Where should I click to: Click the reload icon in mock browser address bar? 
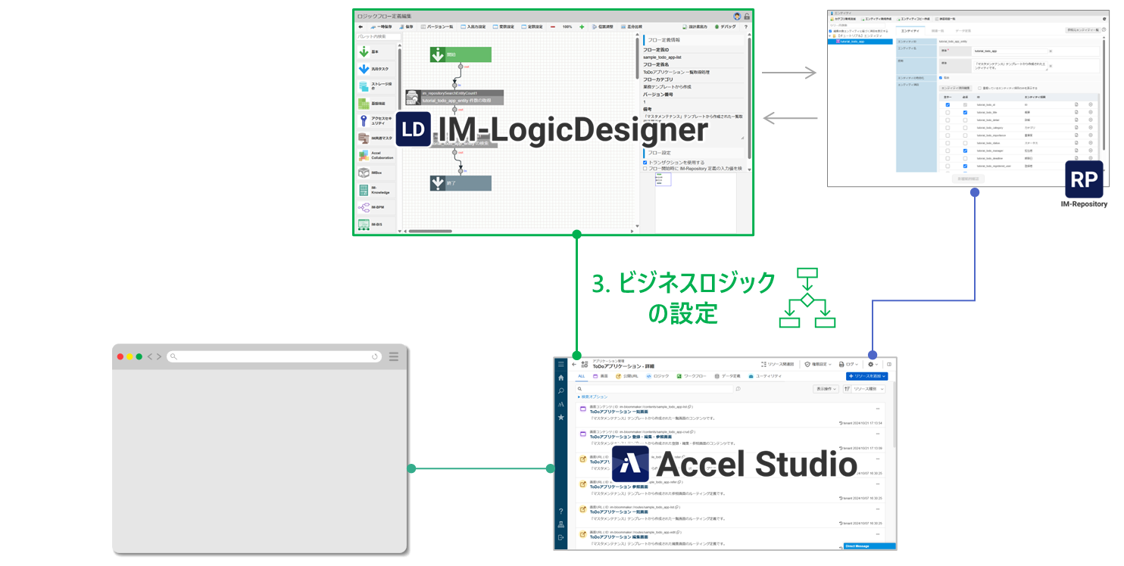click(375, 356)
